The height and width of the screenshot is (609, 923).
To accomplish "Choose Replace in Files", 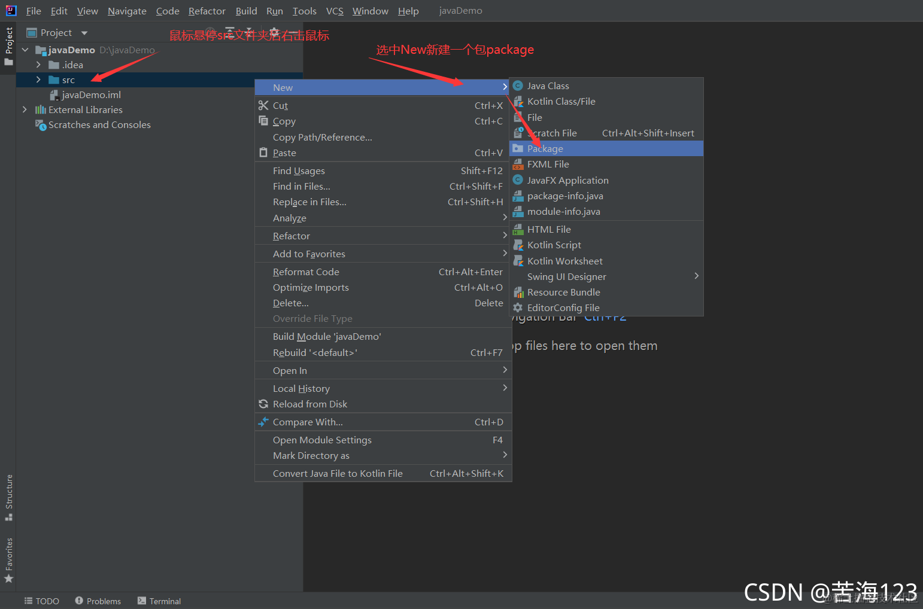I will [383, 202].
